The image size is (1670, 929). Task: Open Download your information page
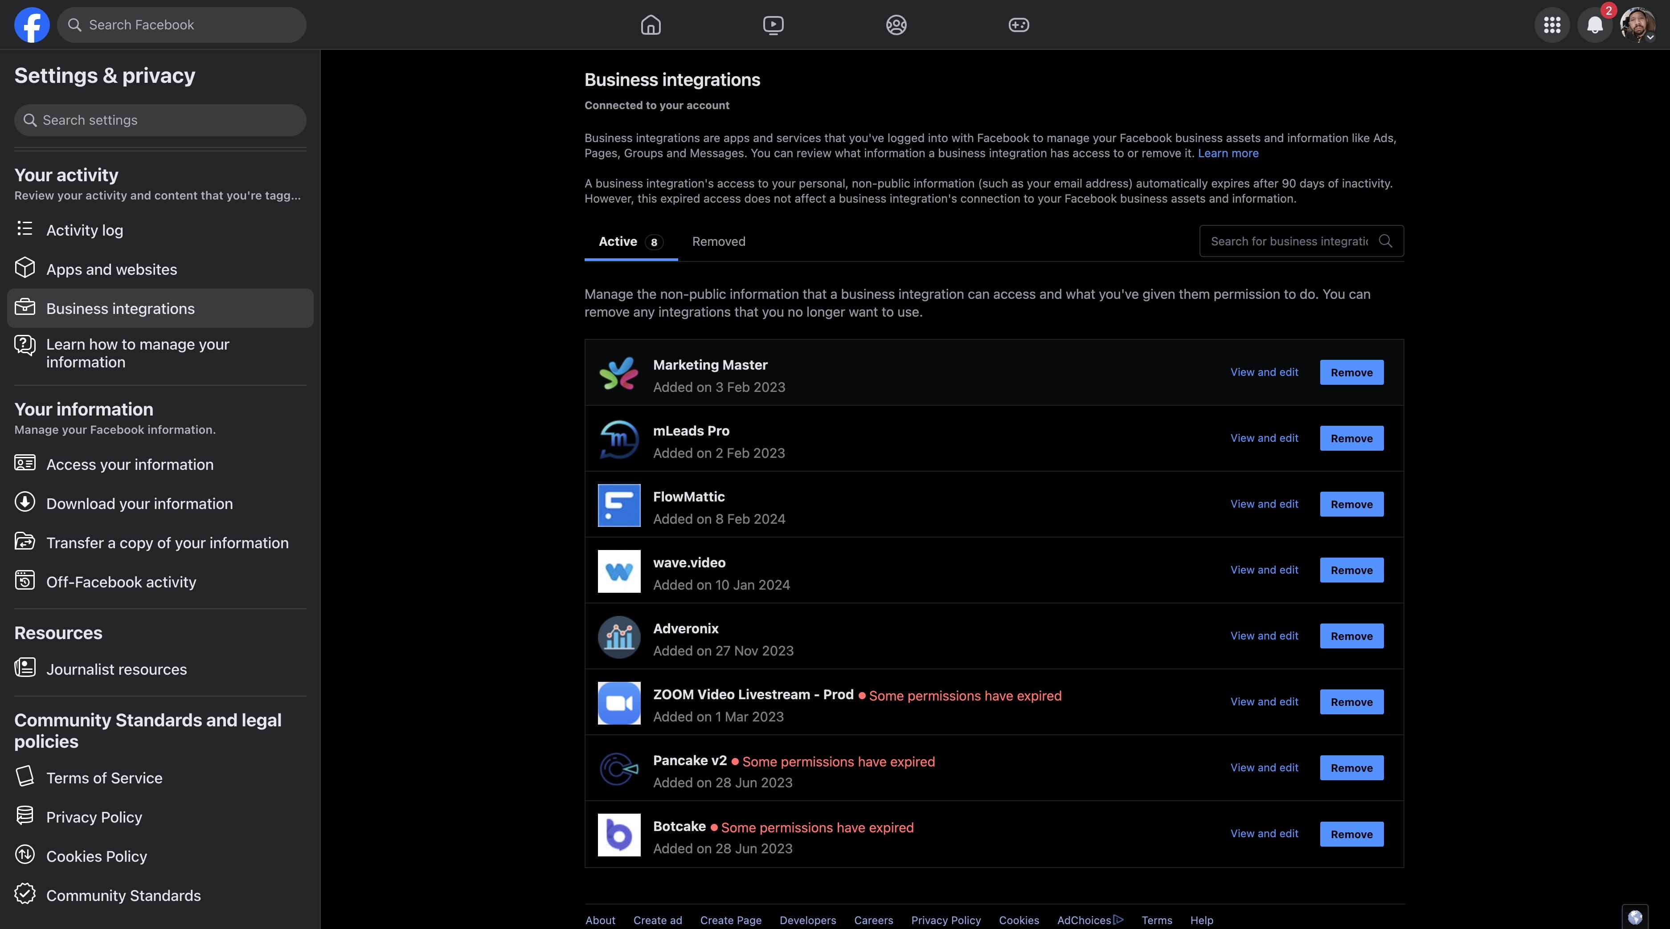coord(160,503)
